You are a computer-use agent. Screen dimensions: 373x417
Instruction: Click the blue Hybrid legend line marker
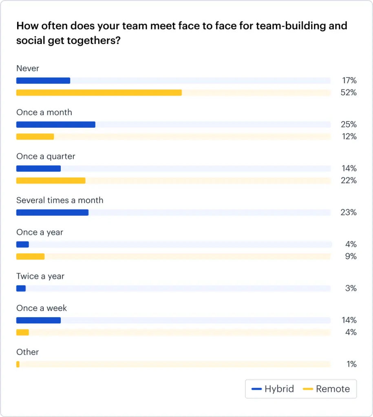(256, 389)
